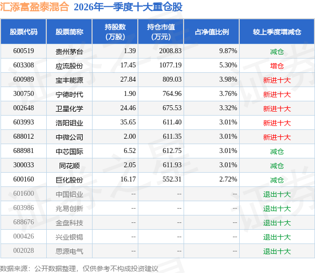Screen dimensions: 315x273
Task: Click the 股票代码 column header
Action: pos(24,31)
